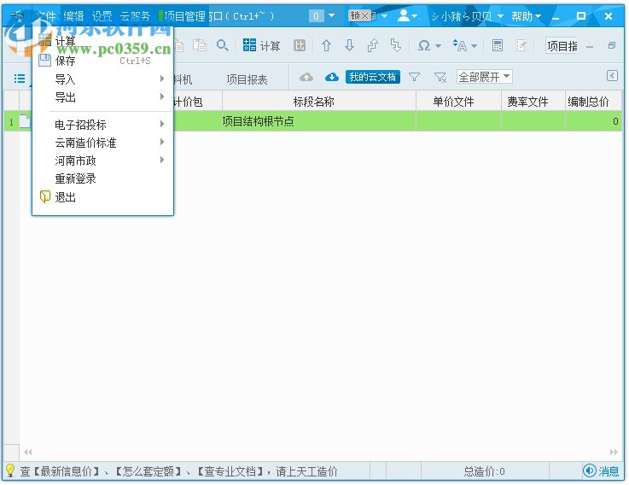
Task: Click the cloud download icon
Action: 332,77
